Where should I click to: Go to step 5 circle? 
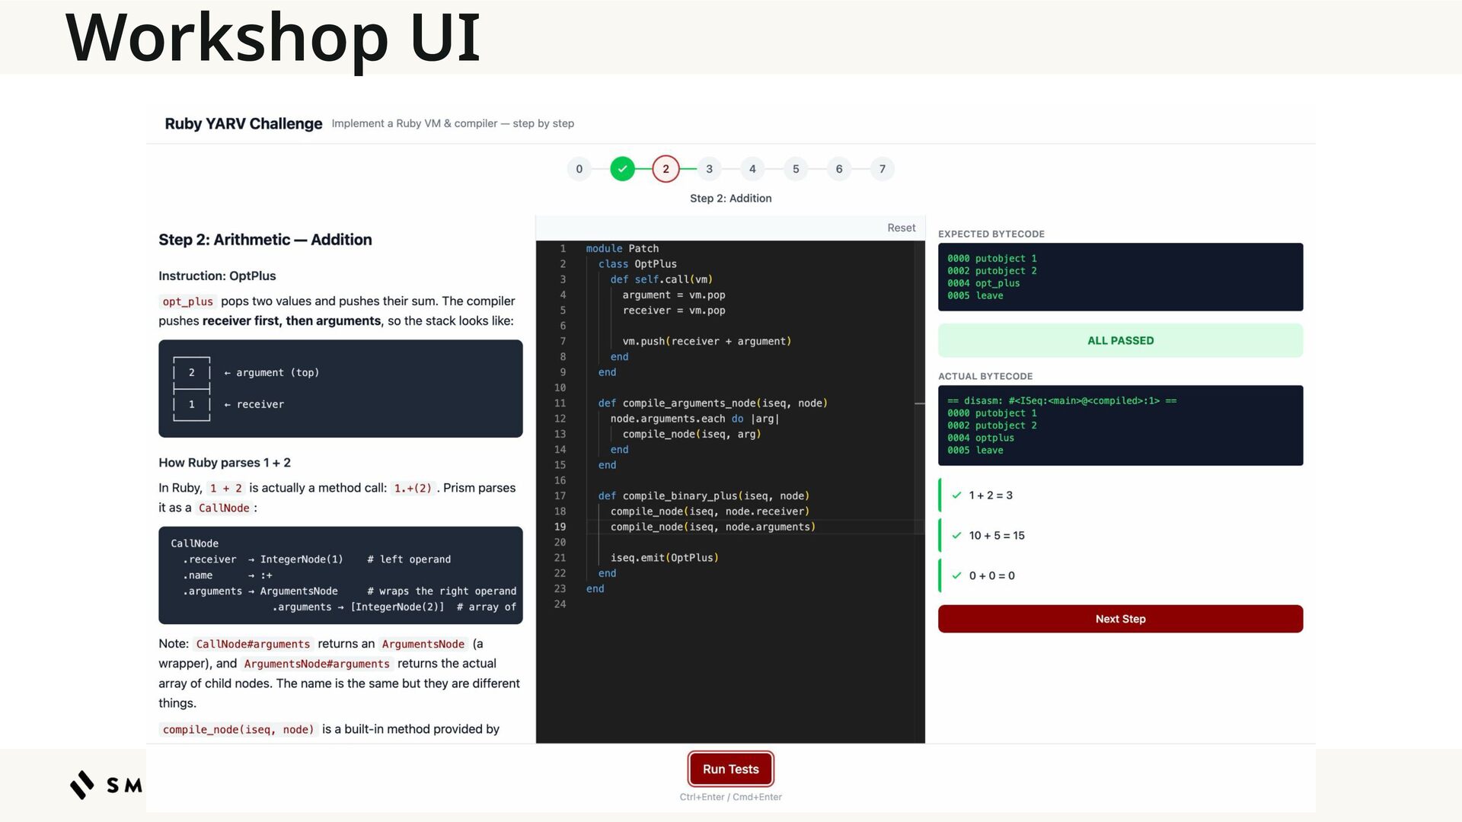tap(796, 169)
